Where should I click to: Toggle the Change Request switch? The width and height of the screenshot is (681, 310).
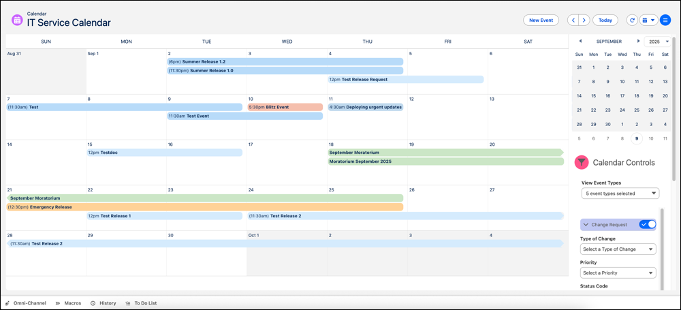[648, 224]
